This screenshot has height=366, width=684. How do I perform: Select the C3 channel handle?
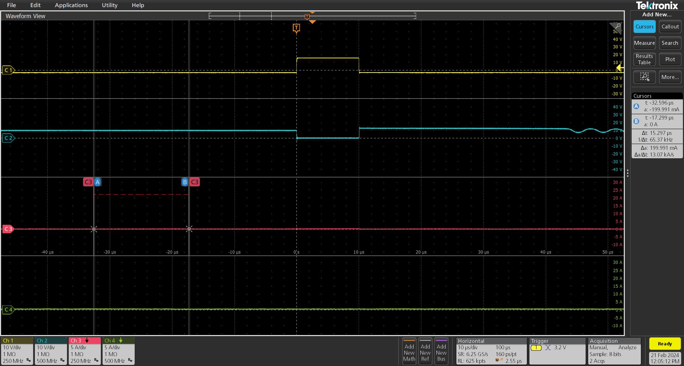tap(8, 229)
